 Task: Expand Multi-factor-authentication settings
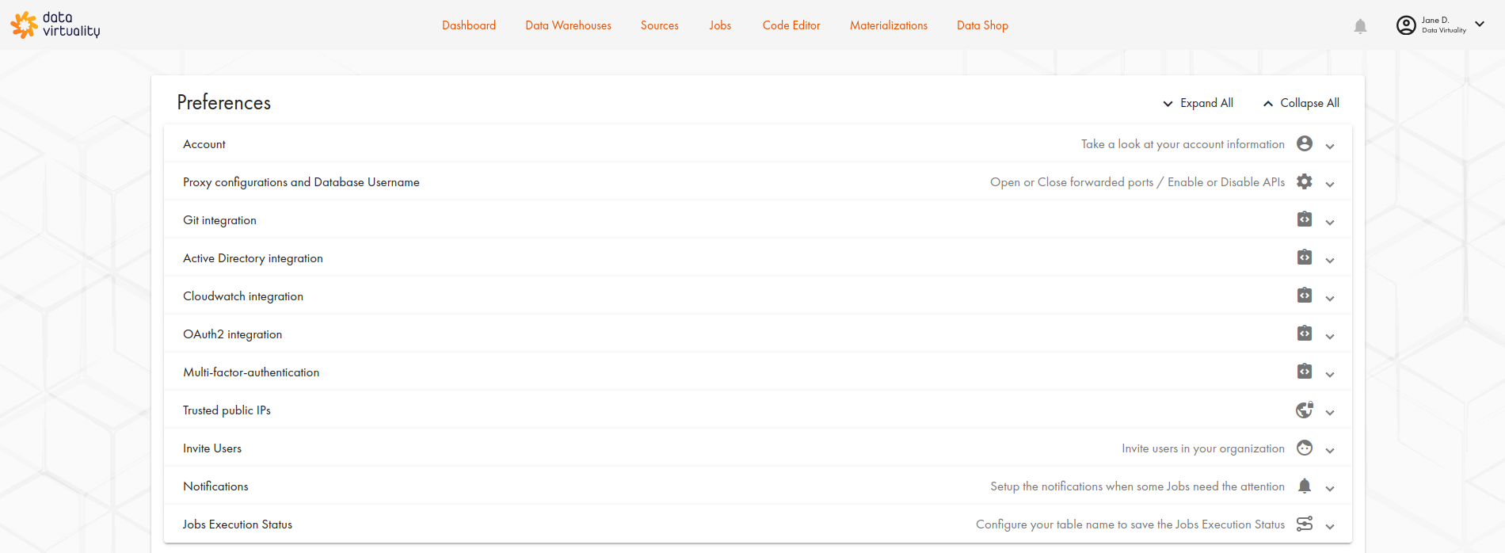[x=1330, y=375]
